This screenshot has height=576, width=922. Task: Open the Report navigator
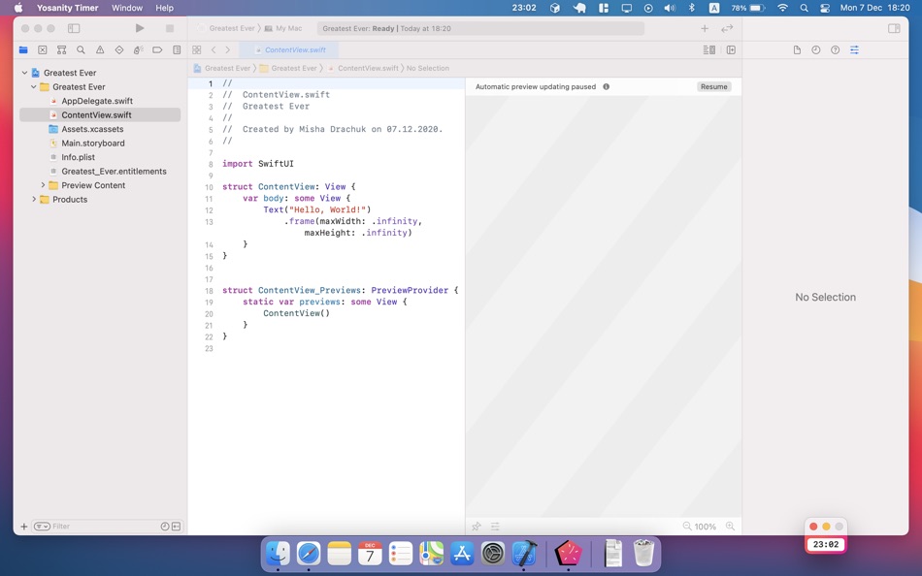pyautogui.click(x=177, y=50)
